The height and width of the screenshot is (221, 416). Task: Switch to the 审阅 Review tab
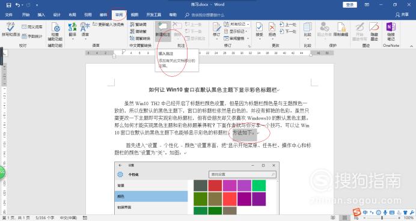point(119,15)
